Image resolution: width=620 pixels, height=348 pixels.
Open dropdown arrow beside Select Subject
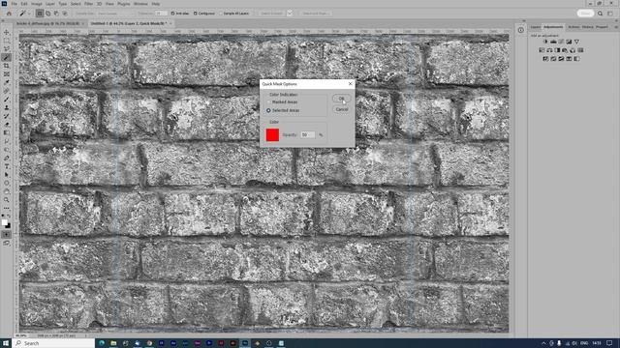(290, 14)
